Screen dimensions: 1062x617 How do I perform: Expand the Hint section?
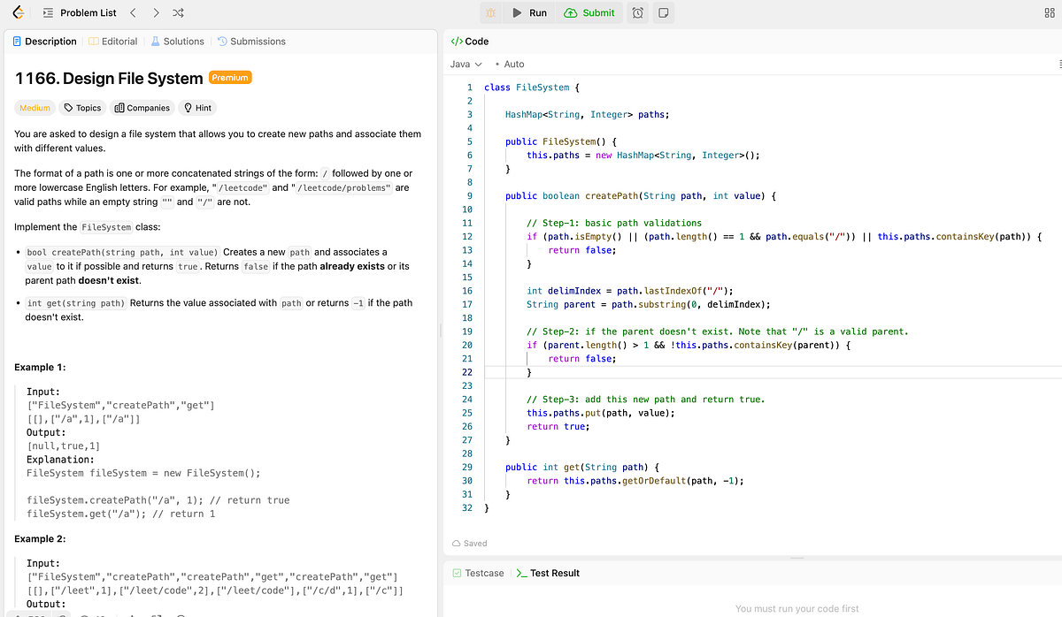click(x=196, y=107)
